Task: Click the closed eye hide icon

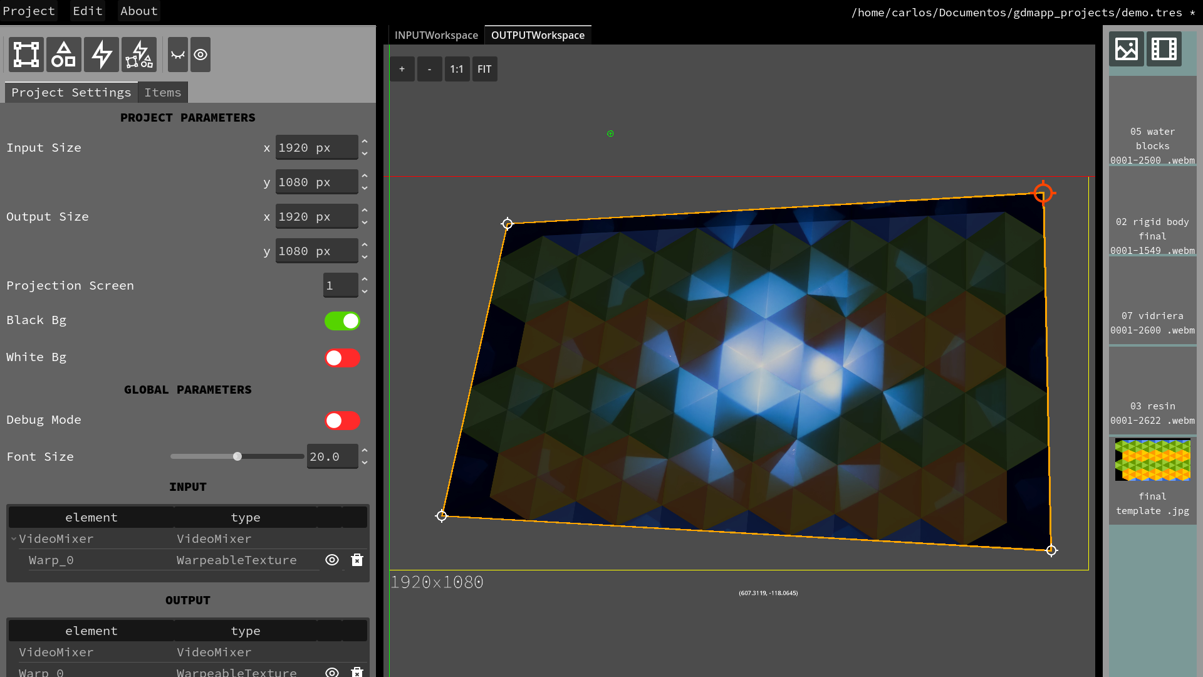Action: pos(178,55)
